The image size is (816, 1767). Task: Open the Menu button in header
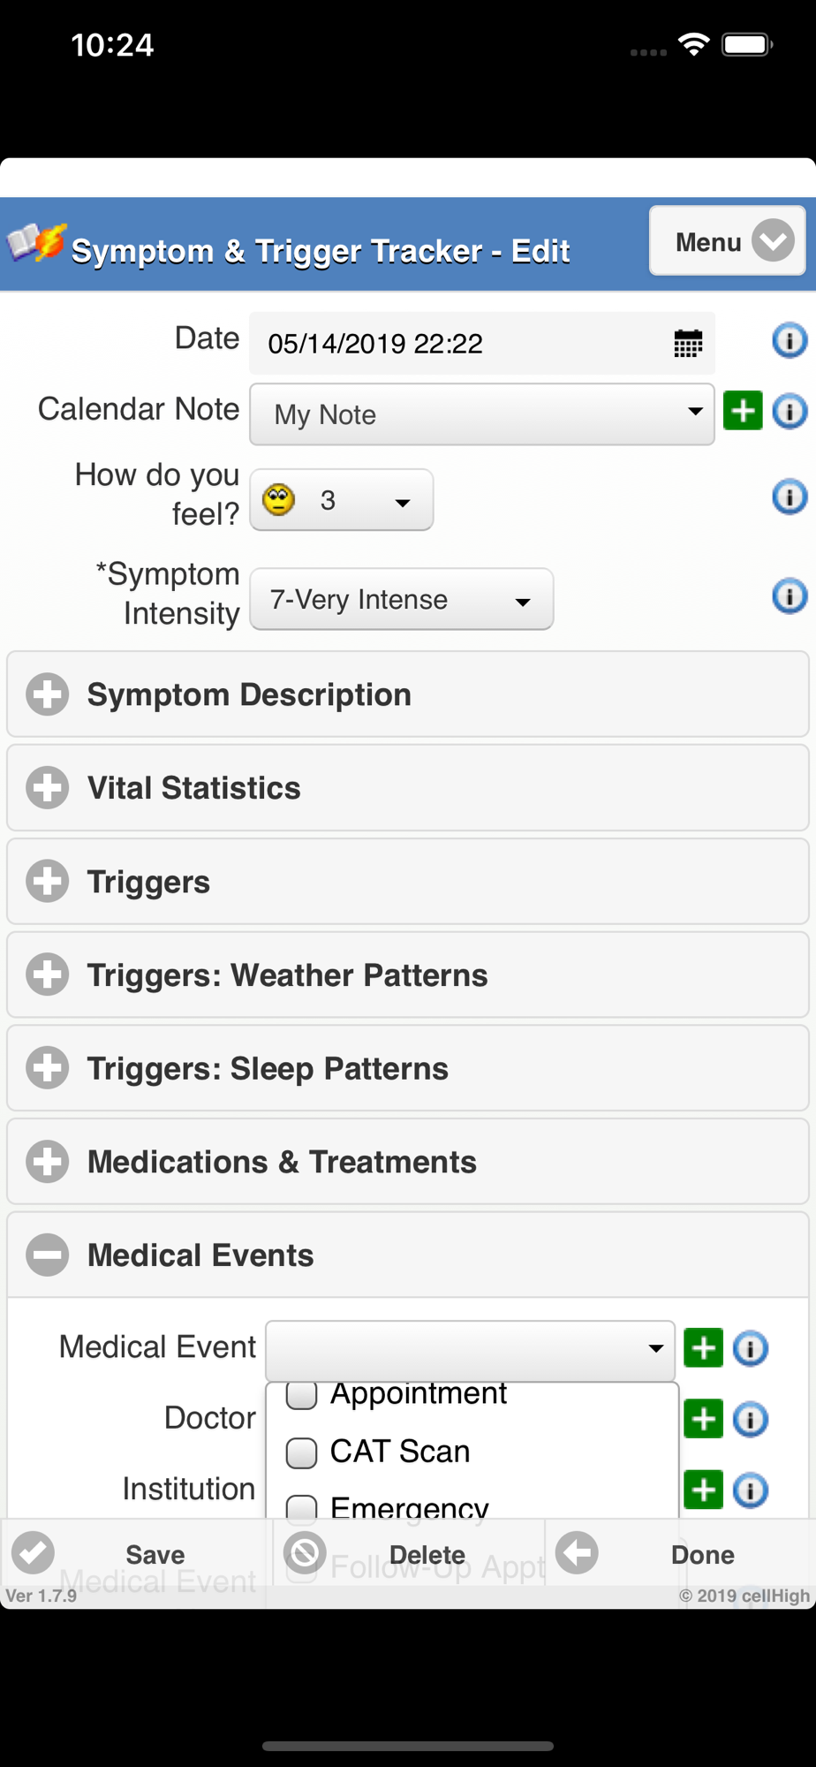point(727,241)
